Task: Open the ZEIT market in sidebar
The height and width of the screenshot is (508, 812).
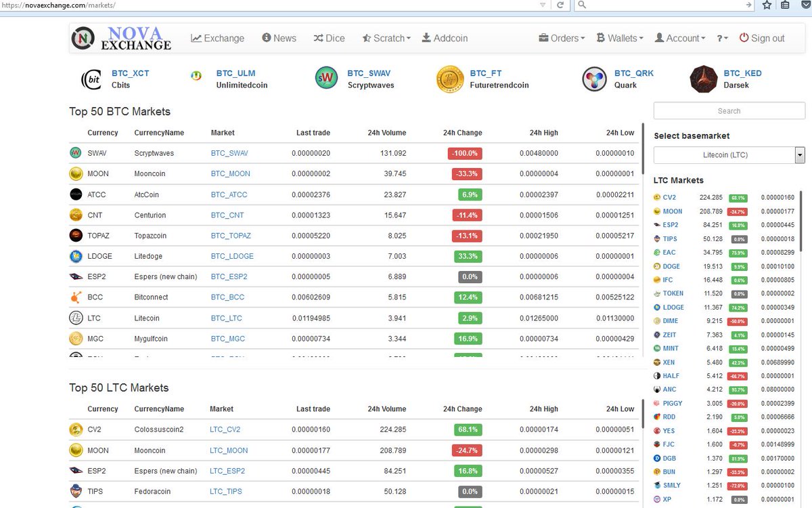Action: tap(670, 335)
